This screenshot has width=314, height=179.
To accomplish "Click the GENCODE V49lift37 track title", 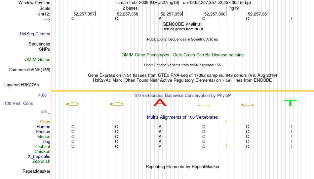I will (182, 24).
